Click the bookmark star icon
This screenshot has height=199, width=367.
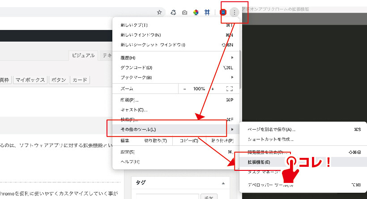point(159,13)
